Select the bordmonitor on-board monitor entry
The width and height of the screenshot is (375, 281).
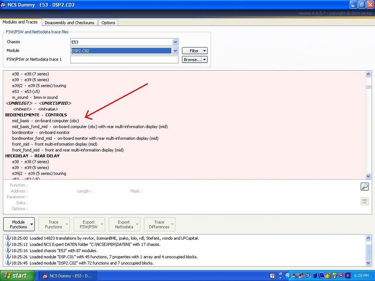click(41, 132)
